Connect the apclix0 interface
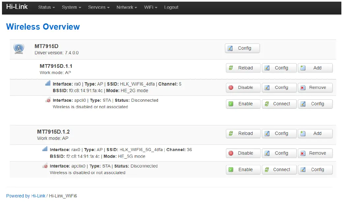This screenshot has width=345, height=207. (x=279, y=170)
